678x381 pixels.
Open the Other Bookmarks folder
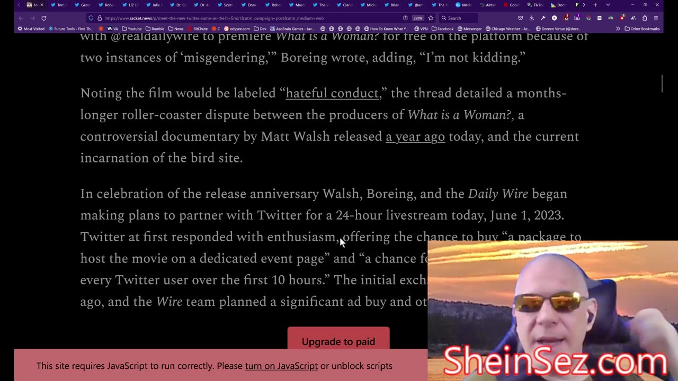point(641,29)
